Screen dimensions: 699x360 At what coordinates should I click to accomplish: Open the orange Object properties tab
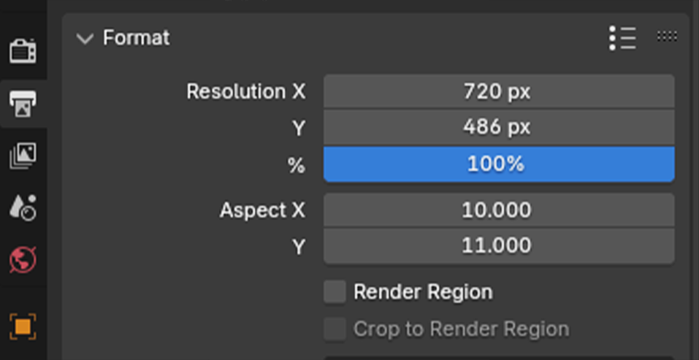coord(23,326)
